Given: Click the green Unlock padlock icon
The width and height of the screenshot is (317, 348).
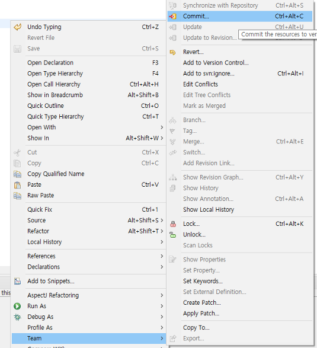Looking at the screenshot, I should point(173,235).
